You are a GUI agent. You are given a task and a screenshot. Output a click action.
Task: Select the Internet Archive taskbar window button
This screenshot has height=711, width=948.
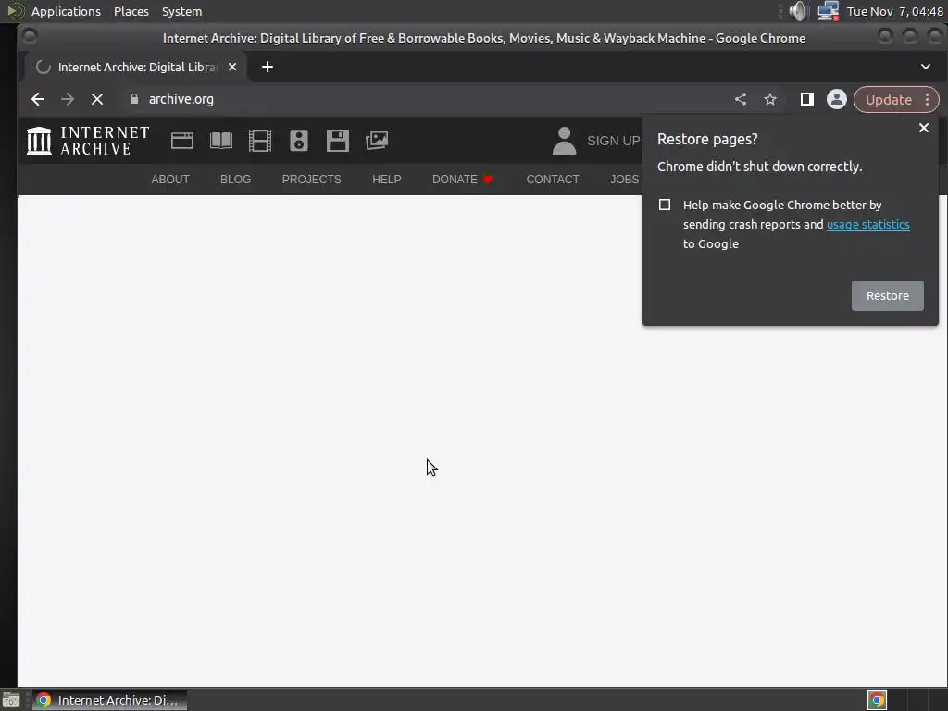point(109,700)
